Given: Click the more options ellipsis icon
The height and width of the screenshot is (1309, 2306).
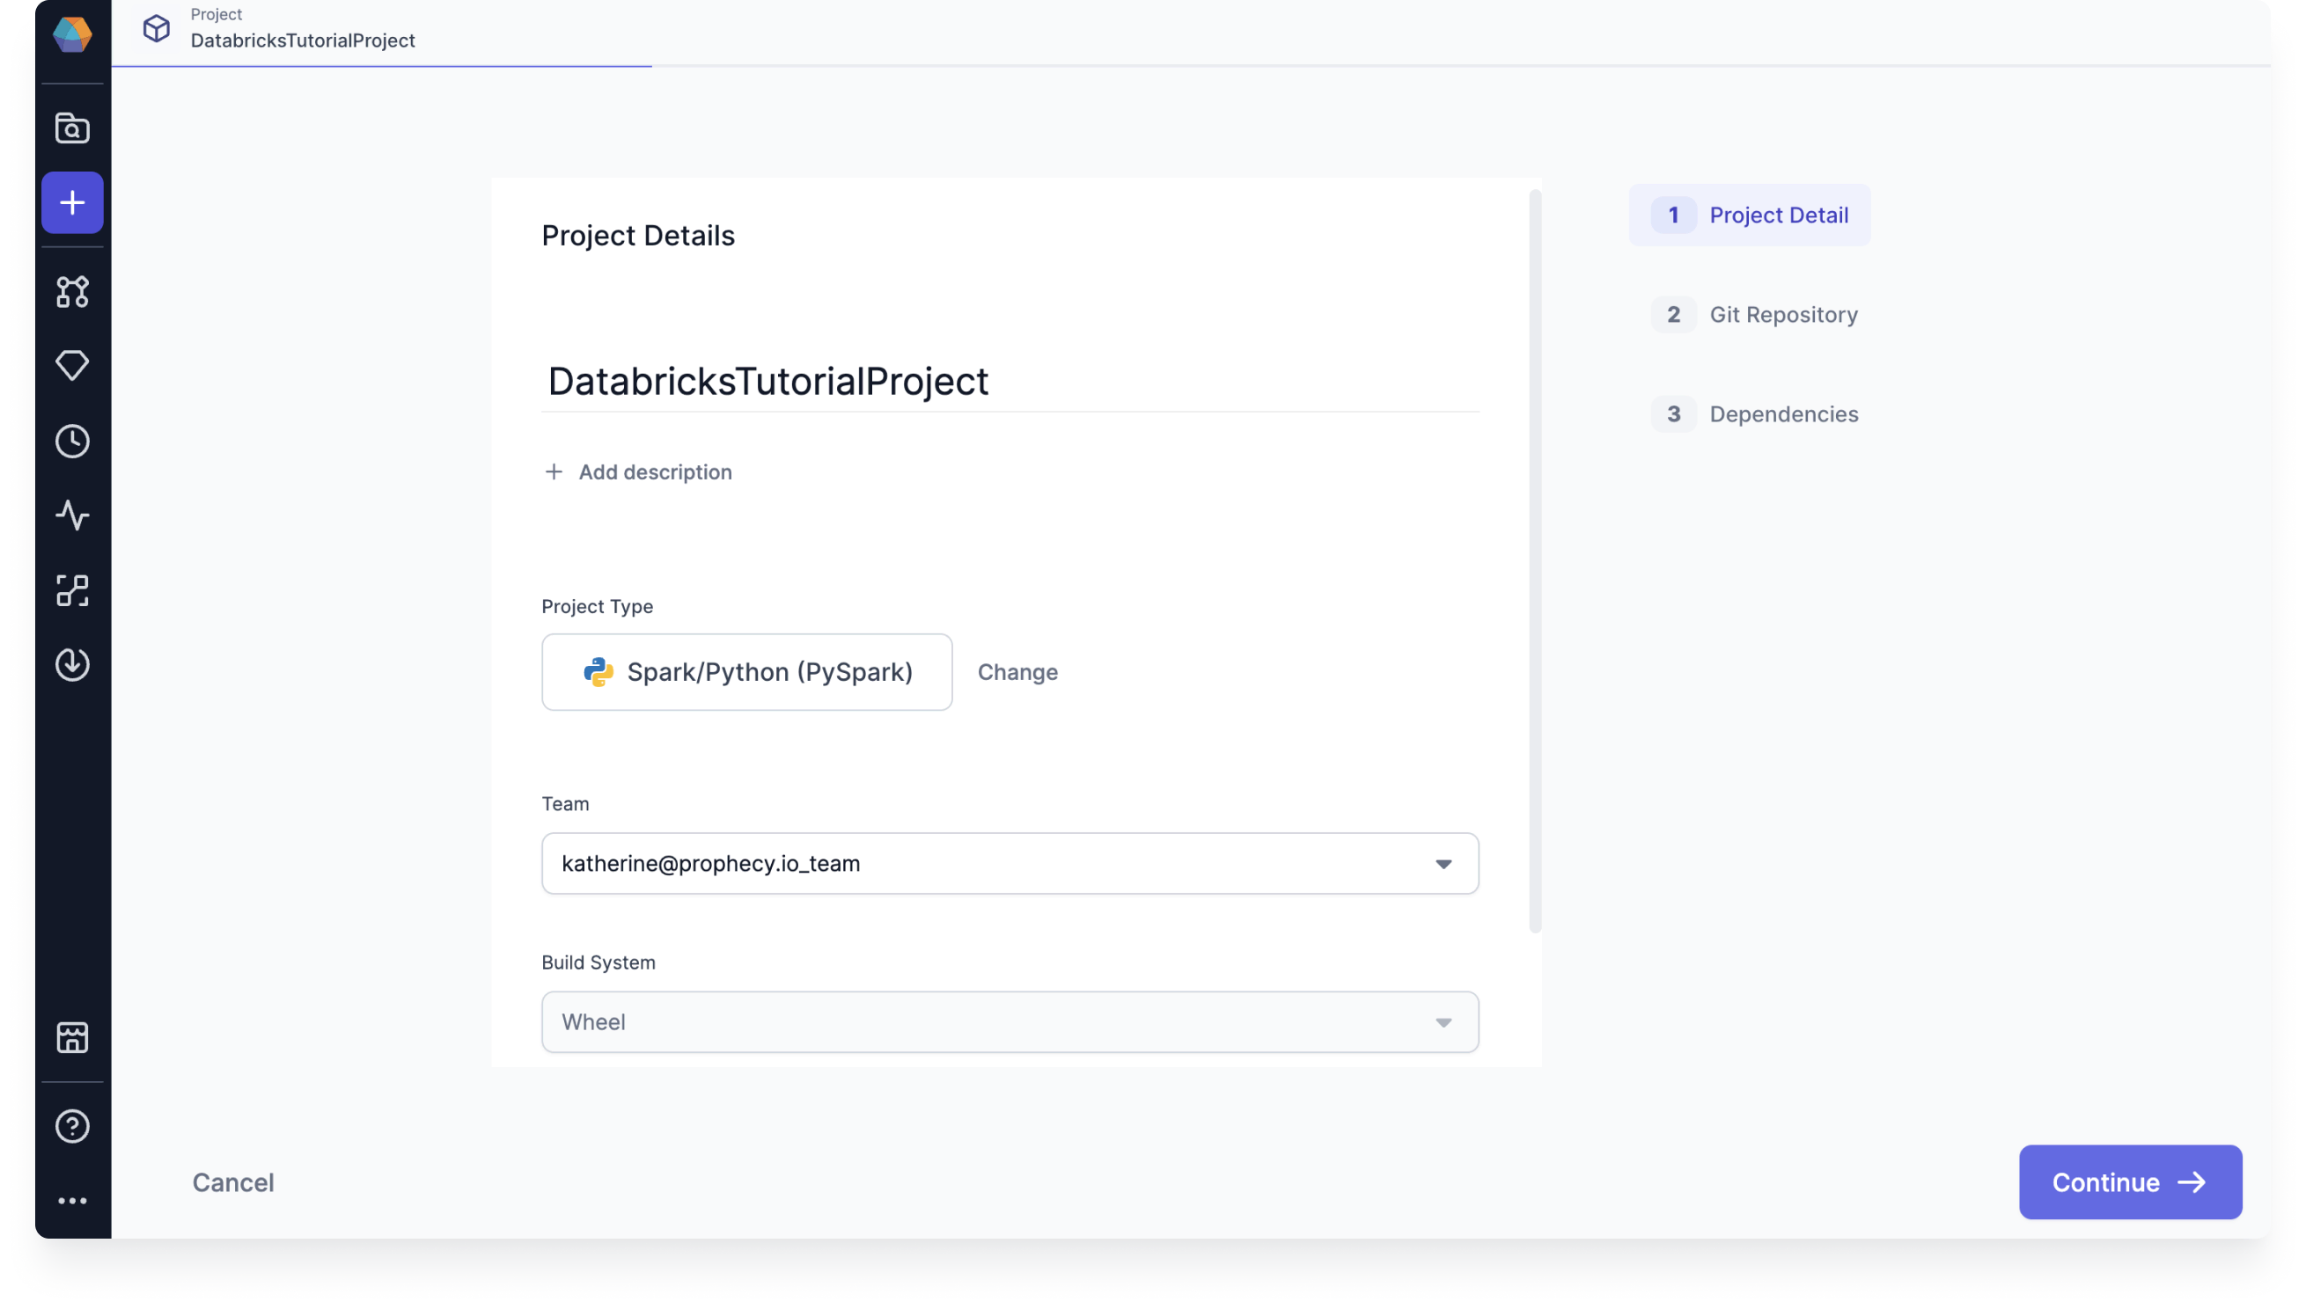Looking at the screenshot, I should [x=71, y=1198].
